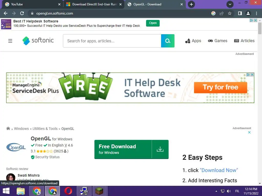Open the taskbar clock and date
Image resolution: width=262 pixels, height=196 pixels.
(x=251, y=191)
